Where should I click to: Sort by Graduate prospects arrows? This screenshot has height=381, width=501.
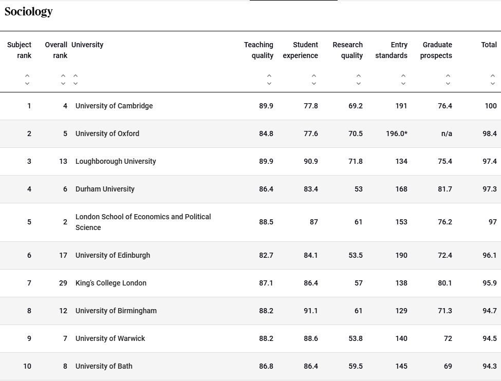tap(448, 80)
